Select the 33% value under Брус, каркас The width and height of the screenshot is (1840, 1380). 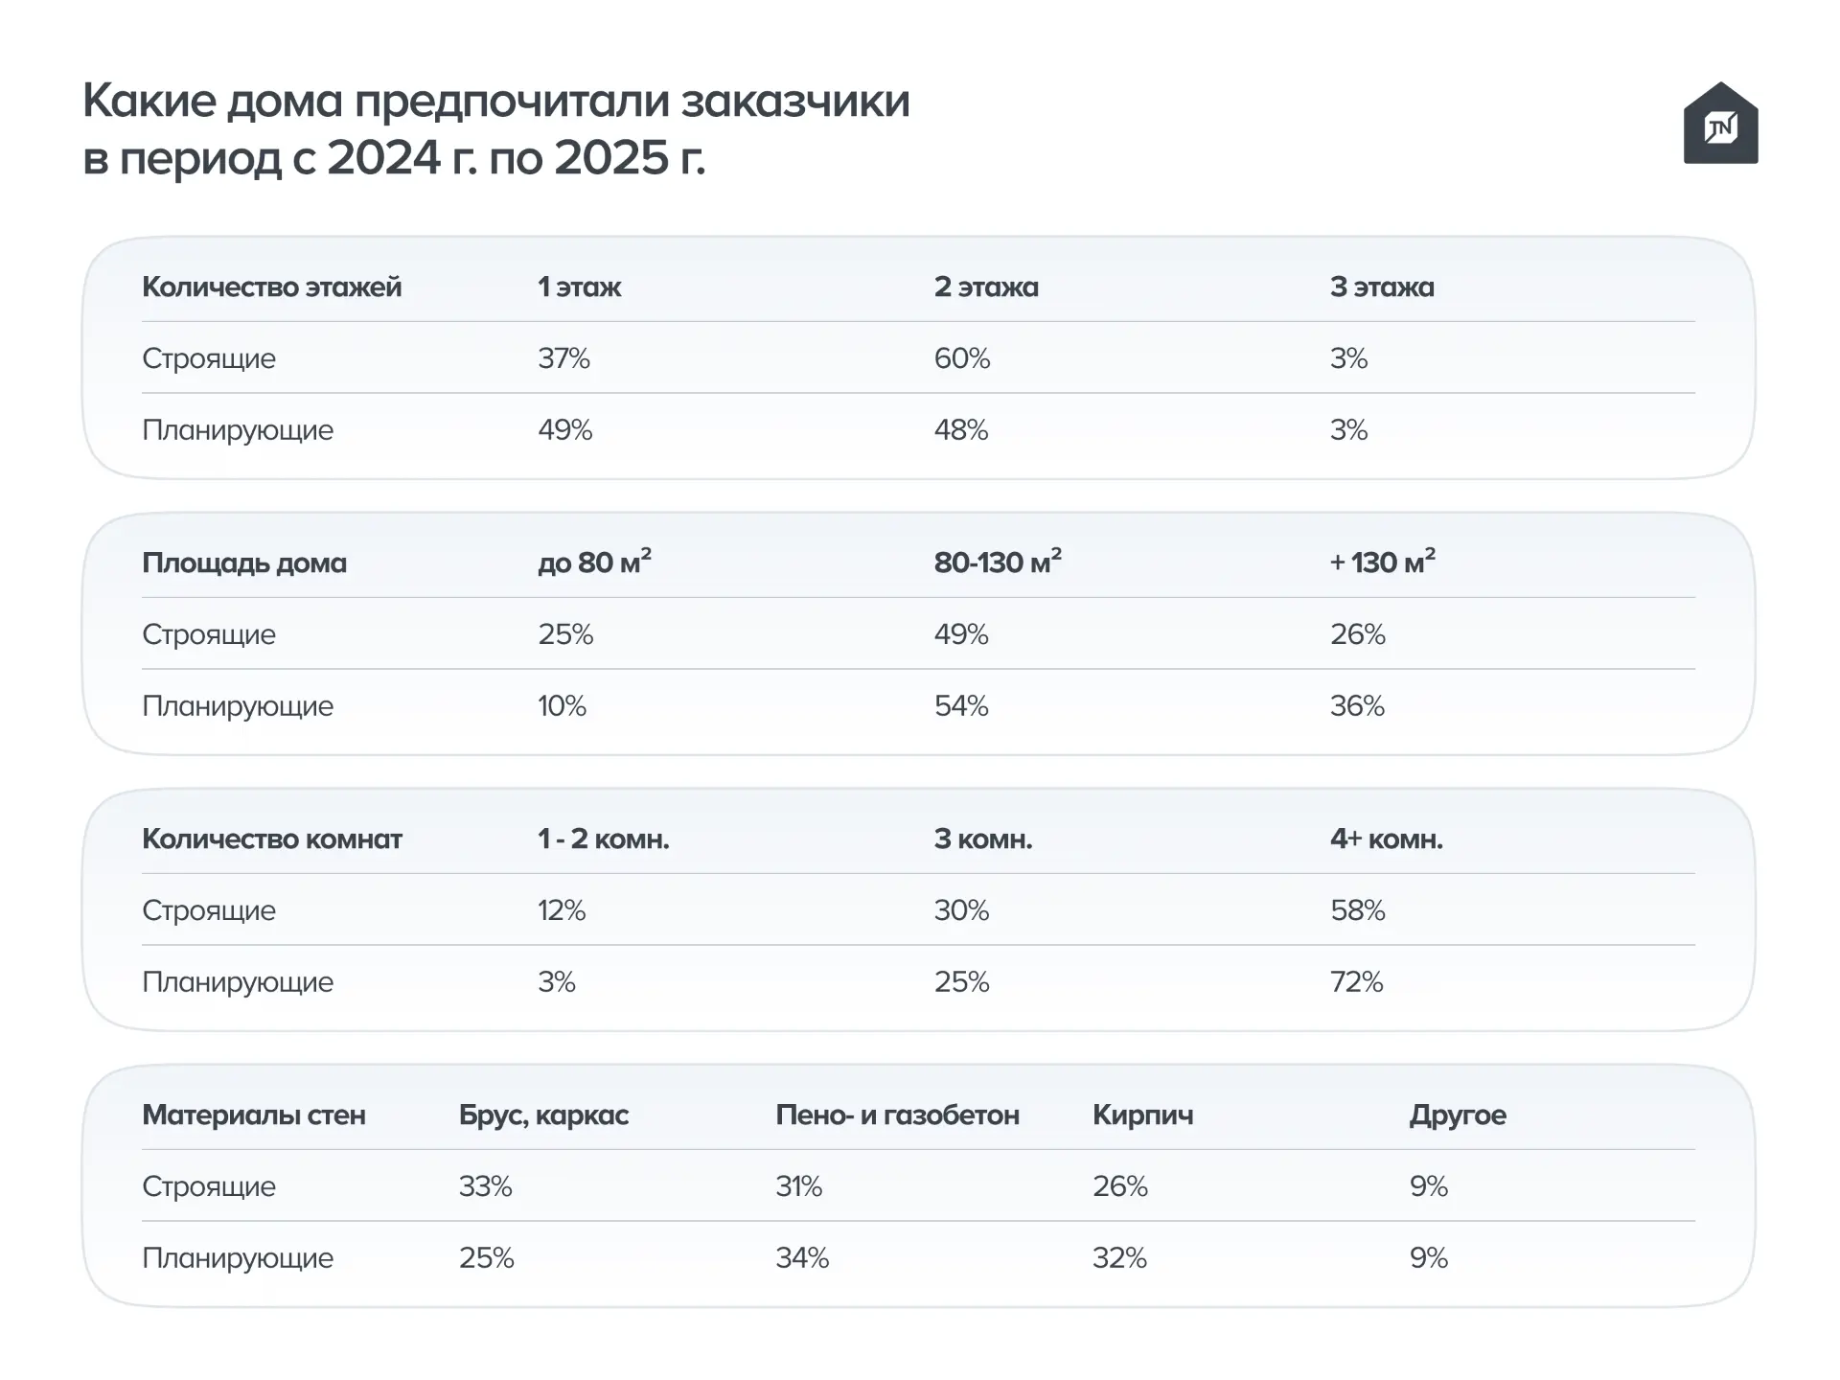[486, 1186]
